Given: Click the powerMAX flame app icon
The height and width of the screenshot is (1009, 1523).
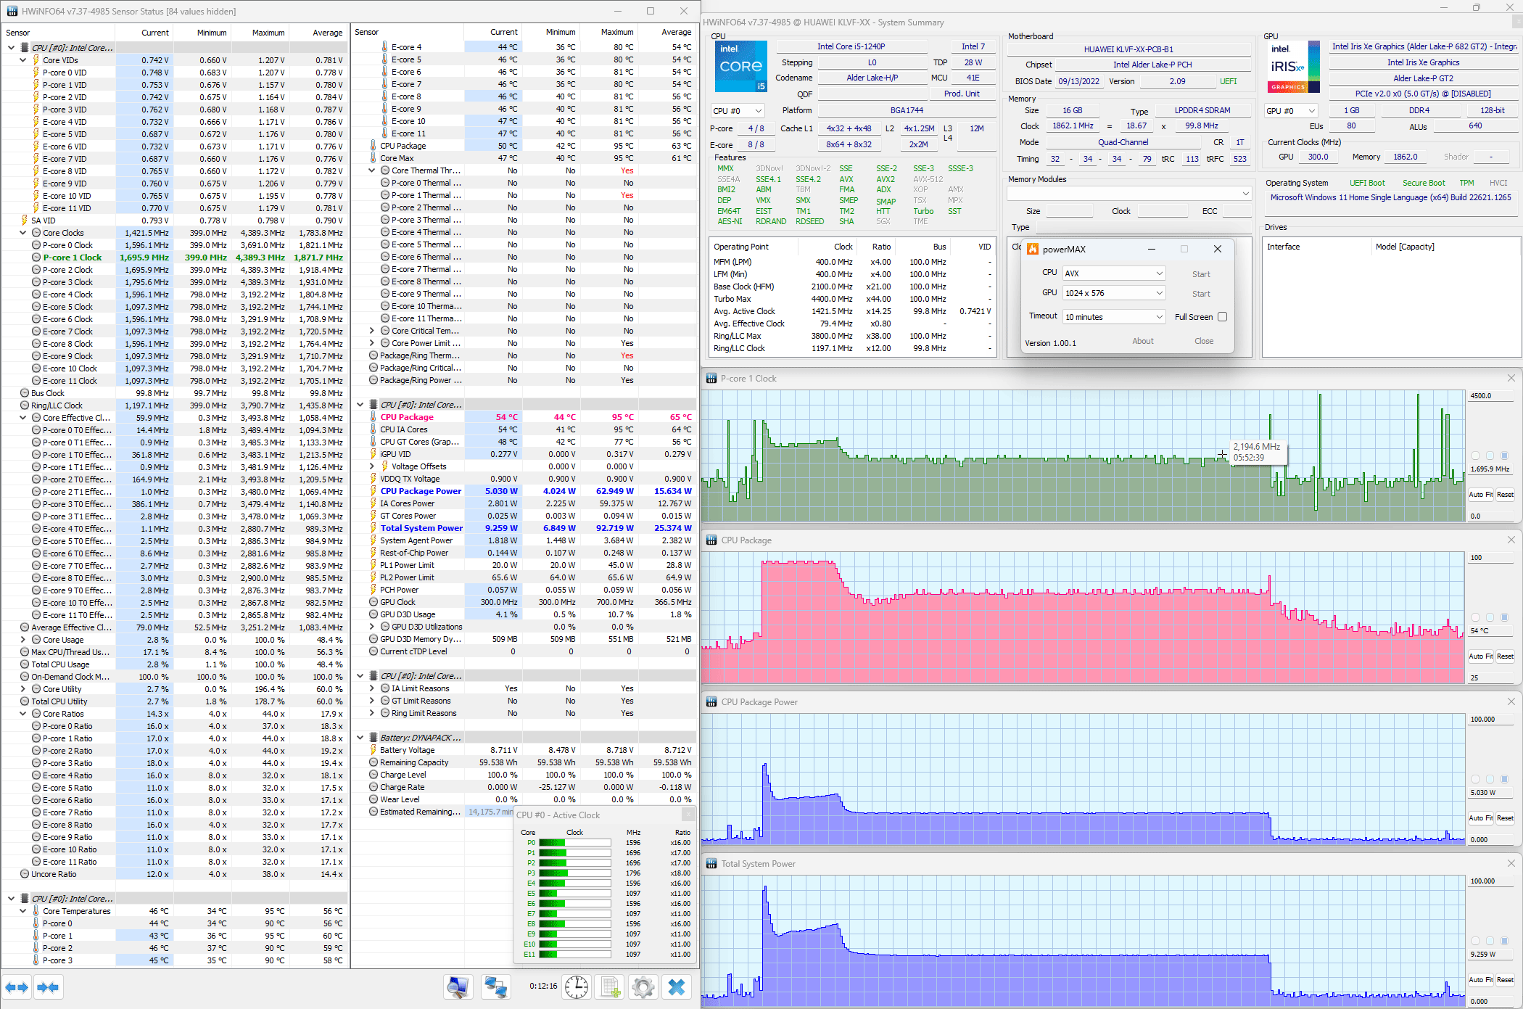Looking at the screenshot, I should pos(1033,249).
